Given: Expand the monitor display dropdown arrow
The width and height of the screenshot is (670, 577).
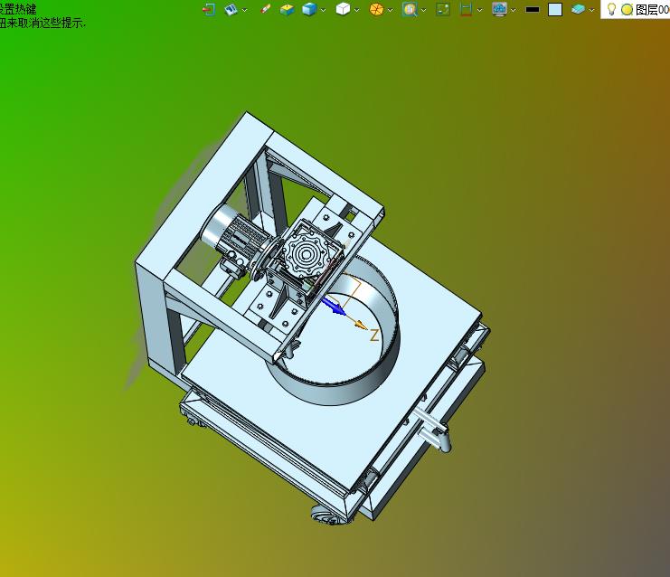Looking at the screenshot, I should 514,10.
